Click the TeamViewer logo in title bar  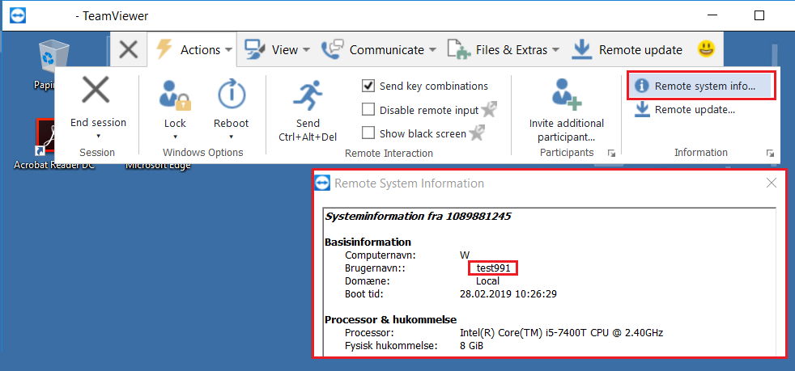click(x=18, y=15)
